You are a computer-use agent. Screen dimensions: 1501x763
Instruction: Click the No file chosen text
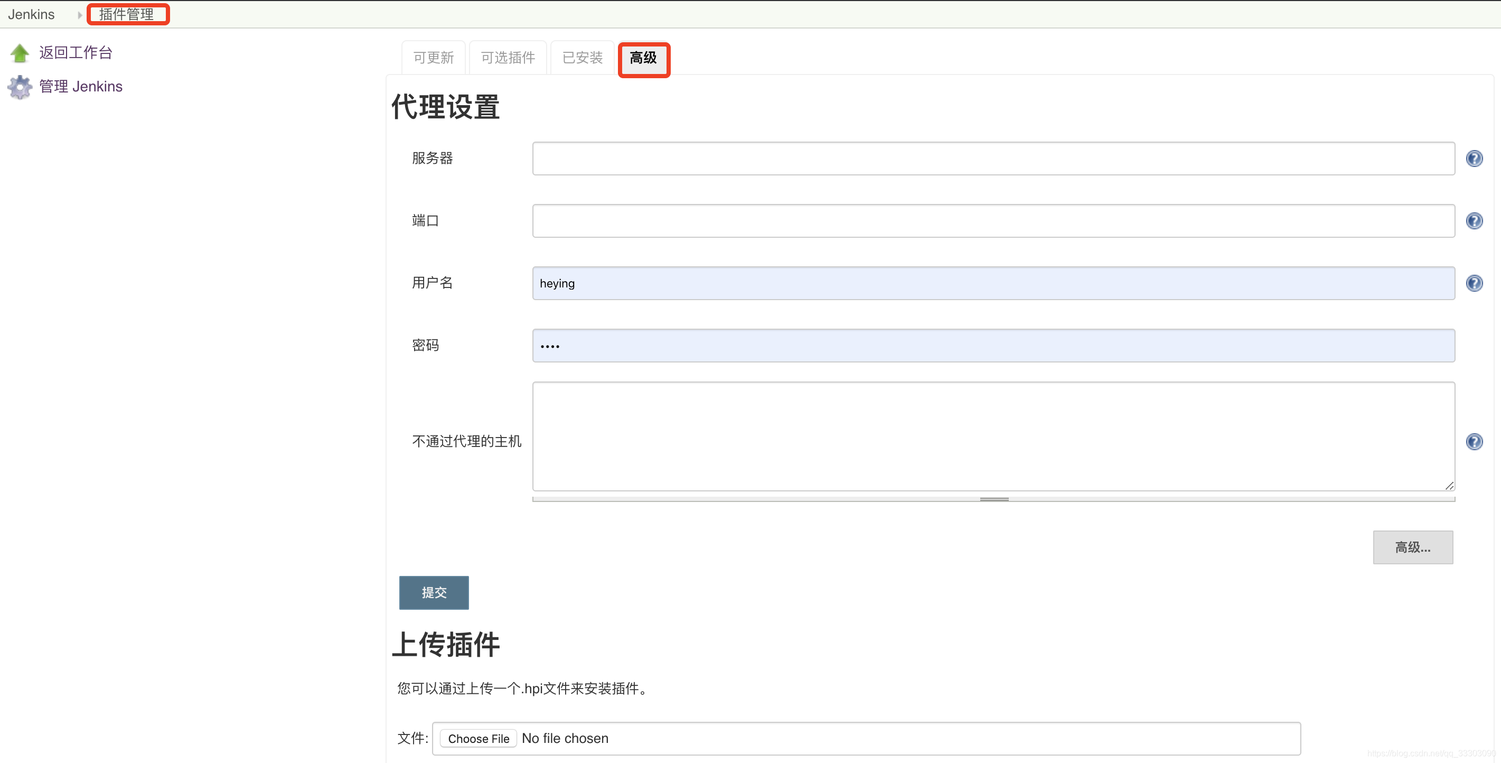pyautogui.click(x=565, y=739)
